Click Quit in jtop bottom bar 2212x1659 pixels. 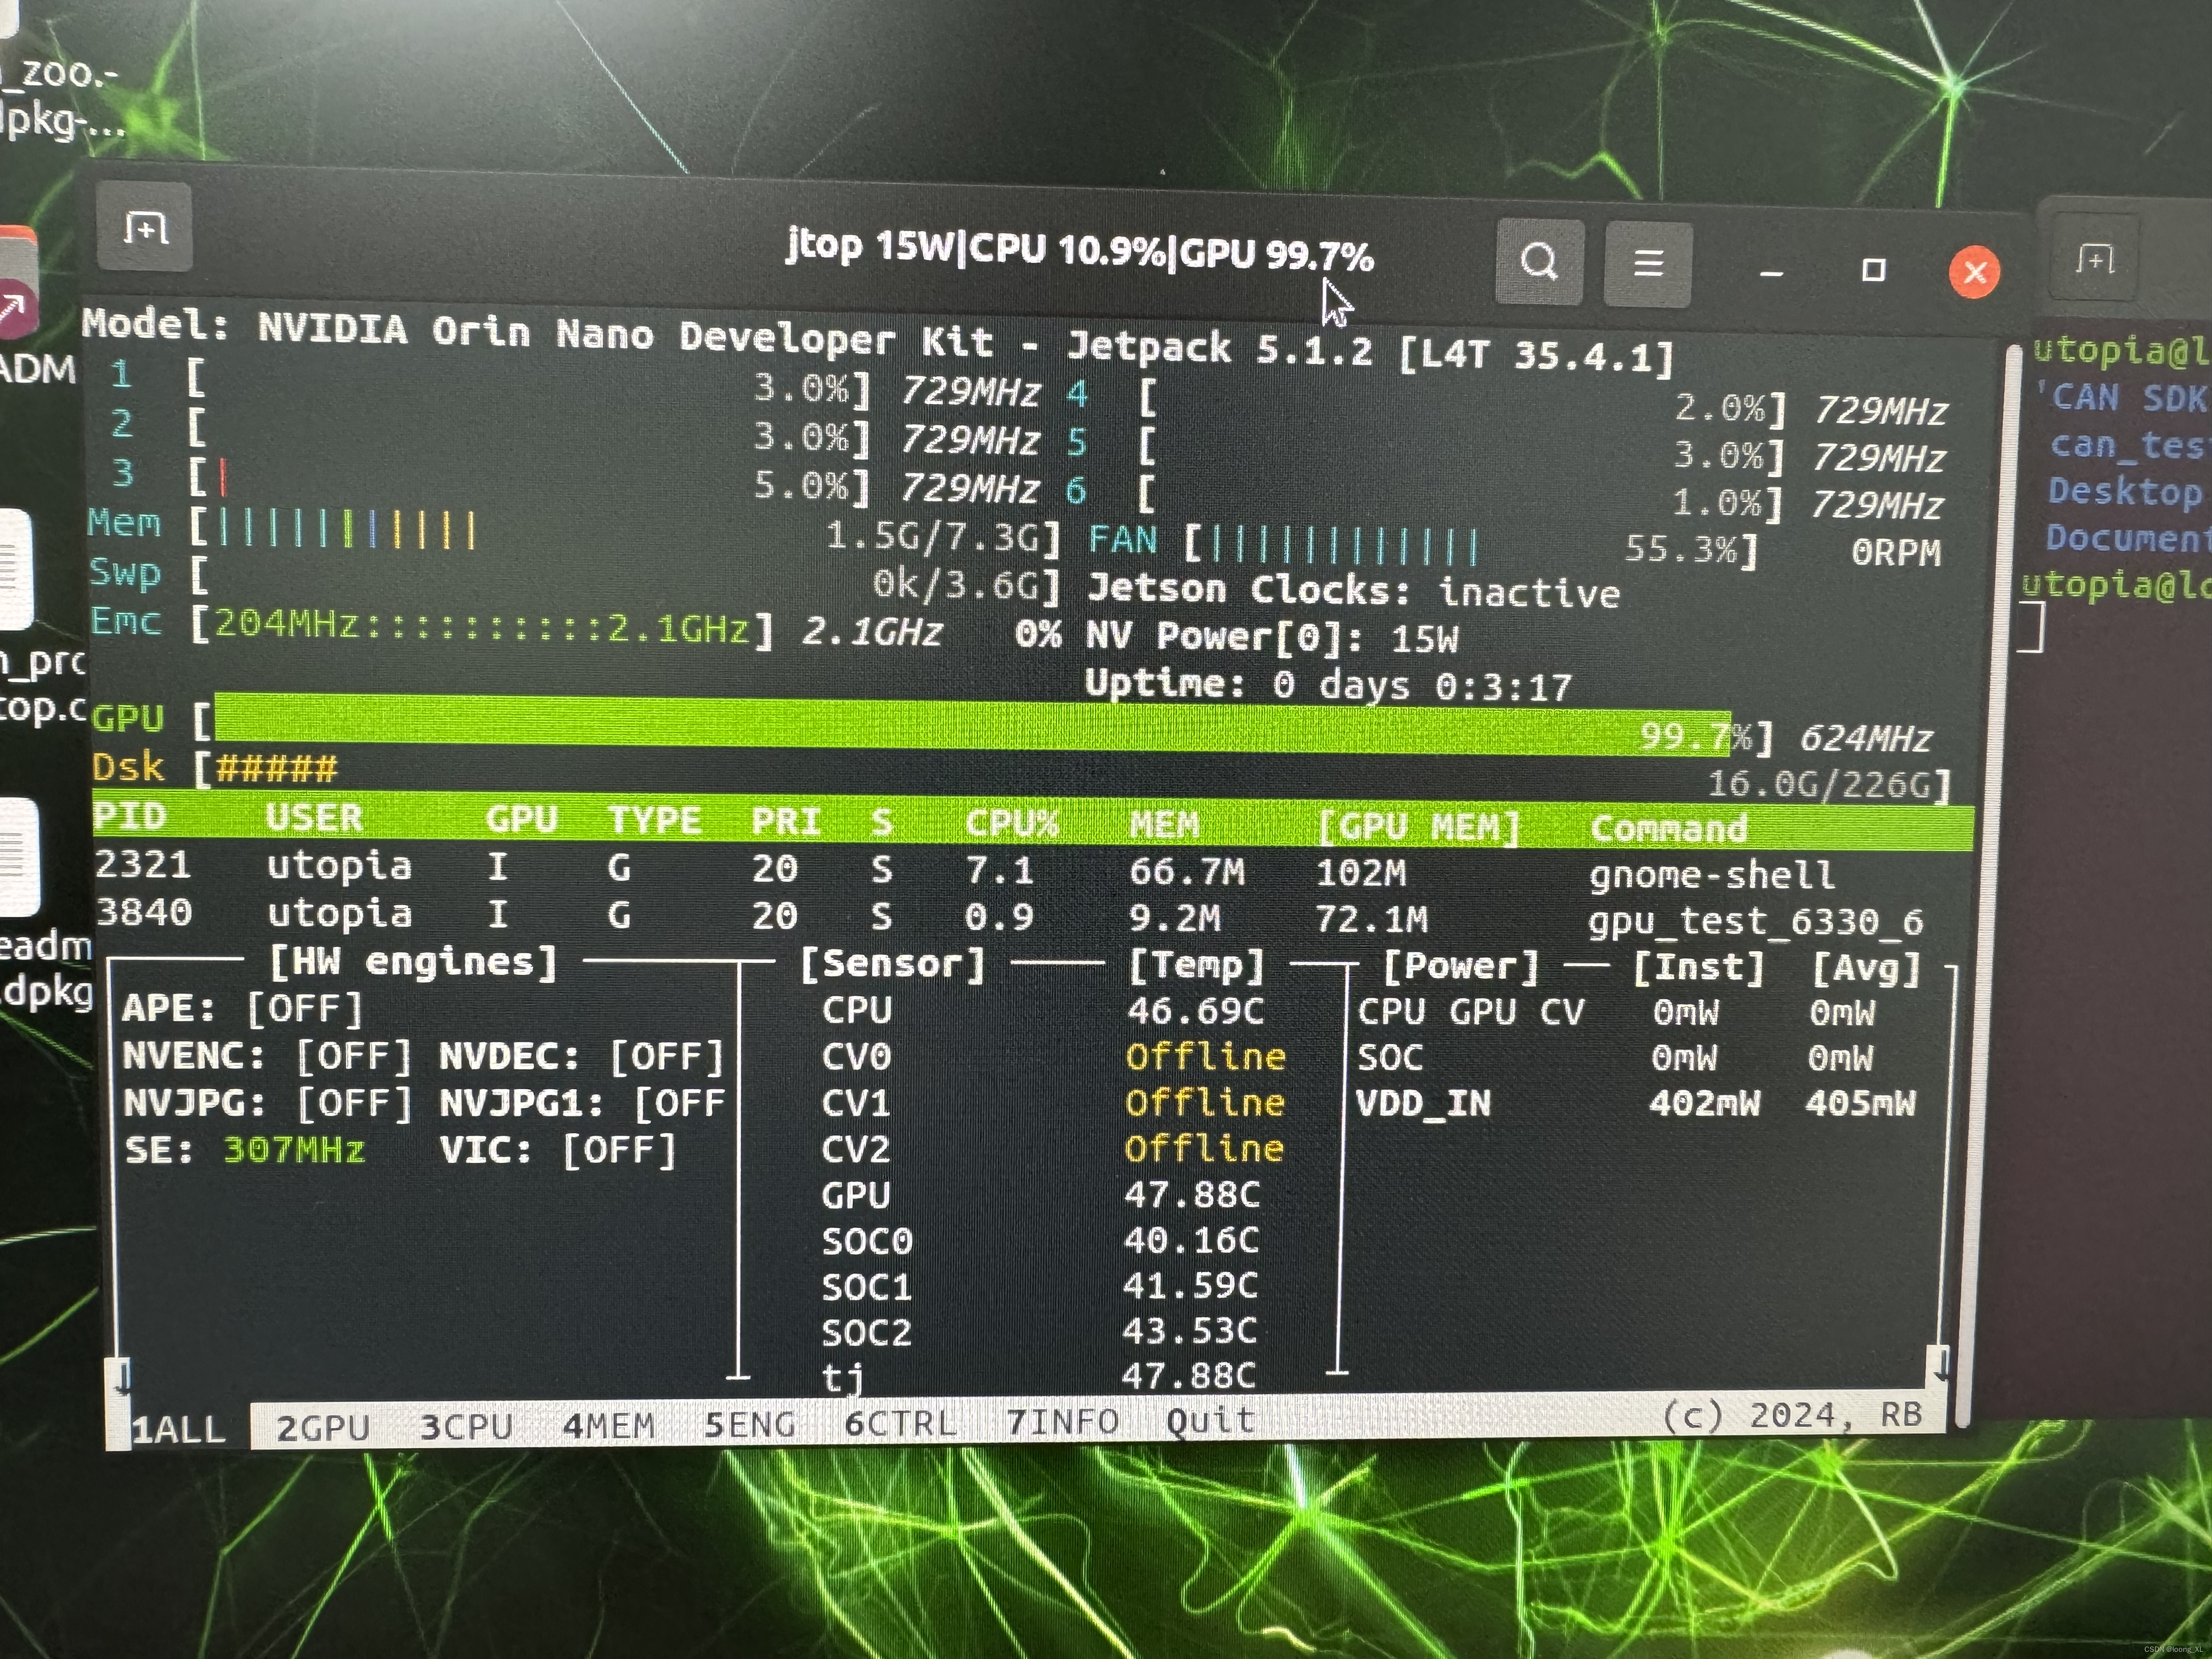[1210, 1420]
